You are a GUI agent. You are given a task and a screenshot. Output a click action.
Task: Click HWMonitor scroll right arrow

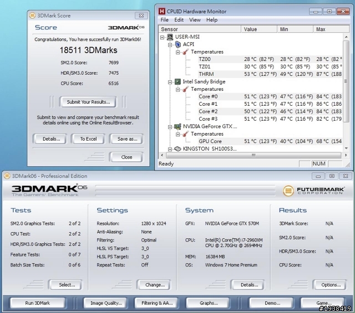click(346, 155)
